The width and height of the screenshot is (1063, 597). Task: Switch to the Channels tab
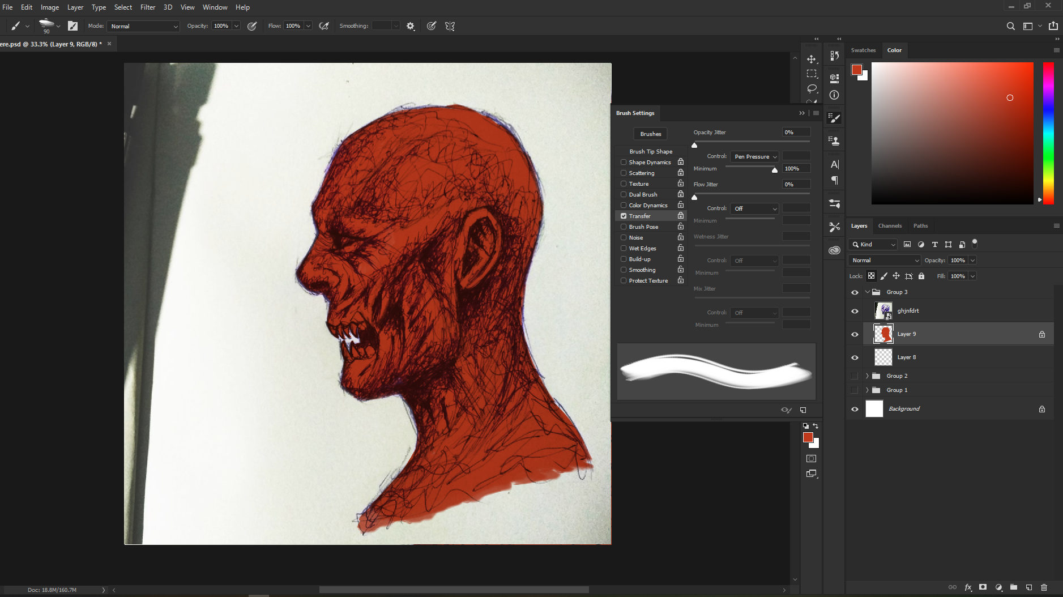890,226
